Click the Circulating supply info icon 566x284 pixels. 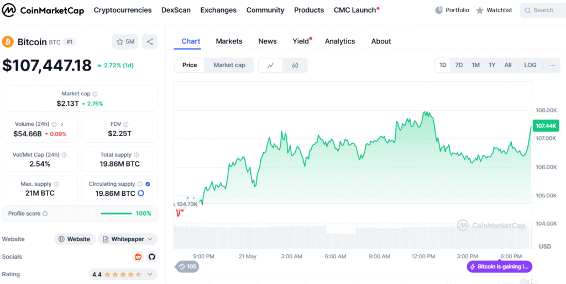point(140,184)
